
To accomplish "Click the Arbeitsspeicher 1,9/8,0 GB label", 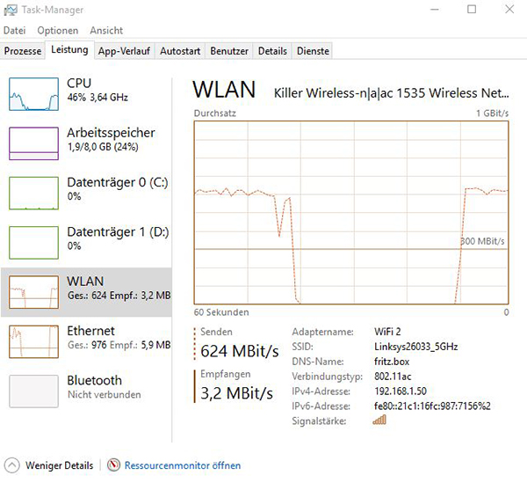I will point(111,140).
